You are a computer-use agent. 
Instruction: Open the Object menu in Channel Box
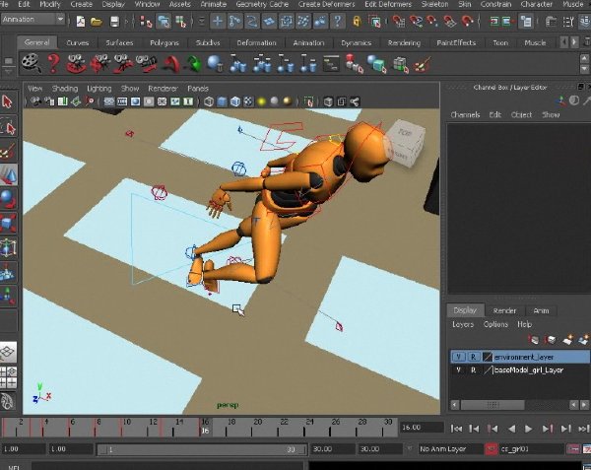pos(521,114)
